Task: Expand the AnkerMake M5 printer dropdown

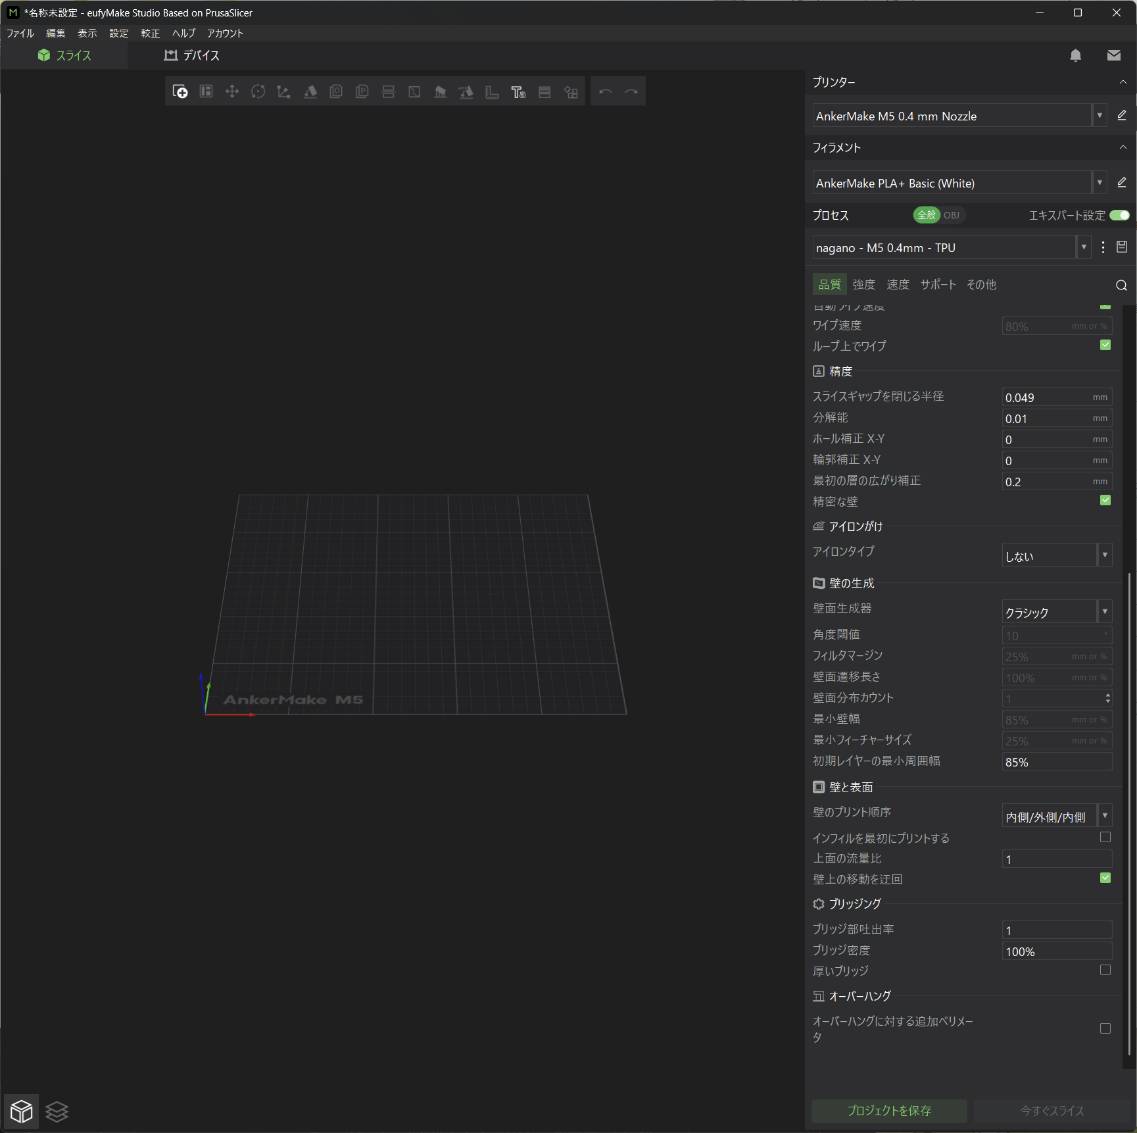Action: 1099,116
